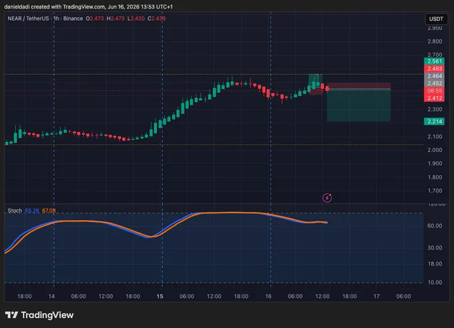Screen dimensions: 454x328
Task: Click the 2.300 price axis label
Action: pos(435,109)
